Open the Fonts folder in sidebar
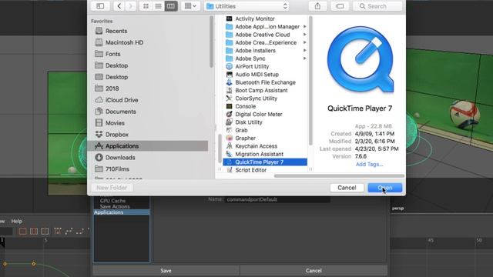 click(x=112, y=54)
